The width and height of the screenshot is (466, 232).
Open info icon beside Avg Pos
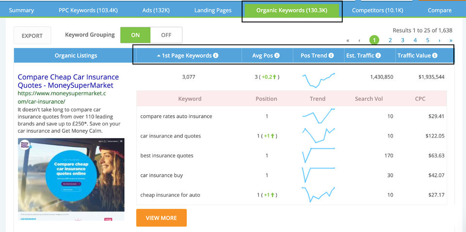point(277,56)
